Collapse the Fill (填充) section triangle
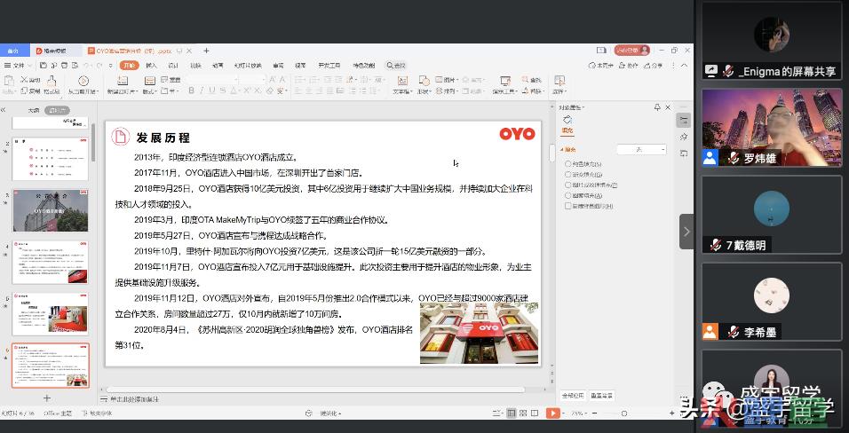 coord(562,149)
